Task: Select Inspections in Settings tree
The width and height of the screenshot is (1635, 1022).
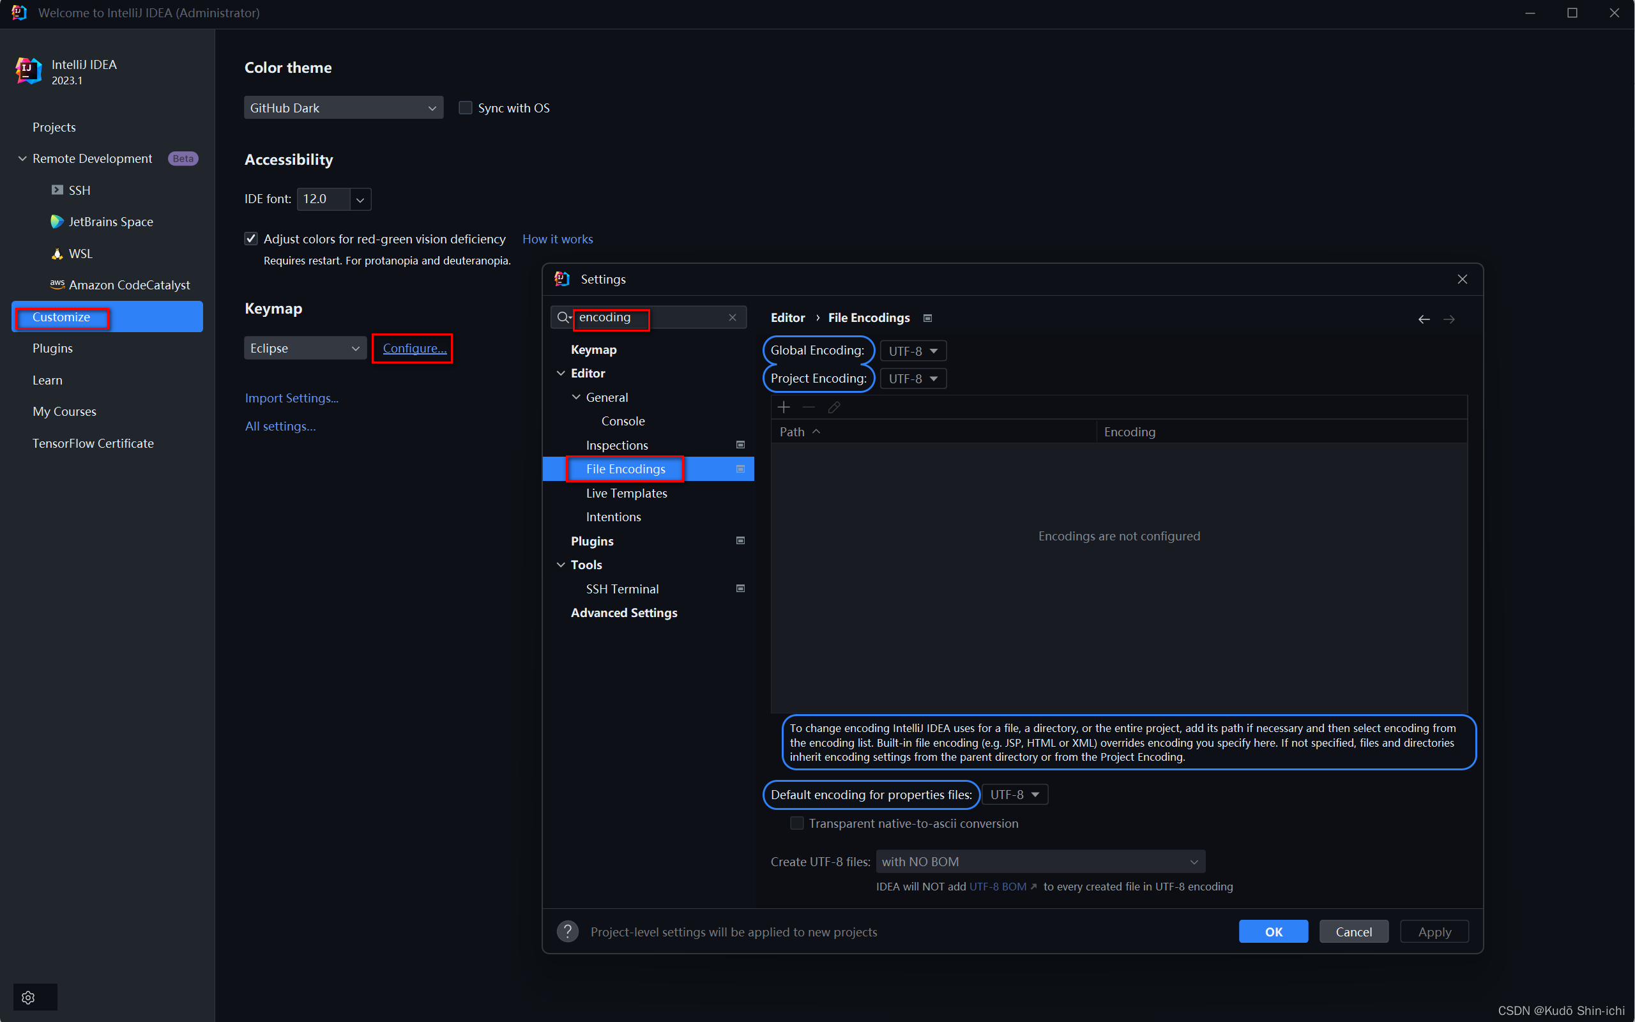Action: (617, 445)
